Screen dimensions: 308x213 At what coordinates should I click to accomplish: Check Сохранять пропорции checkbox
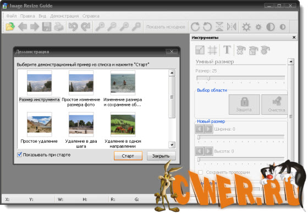(x=200, y=172)
